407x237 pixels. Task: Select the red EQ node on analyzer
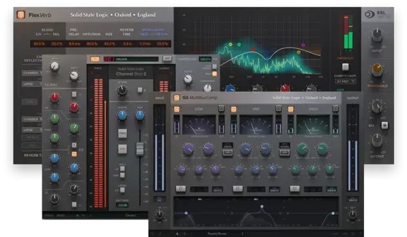tap(253, 49)
